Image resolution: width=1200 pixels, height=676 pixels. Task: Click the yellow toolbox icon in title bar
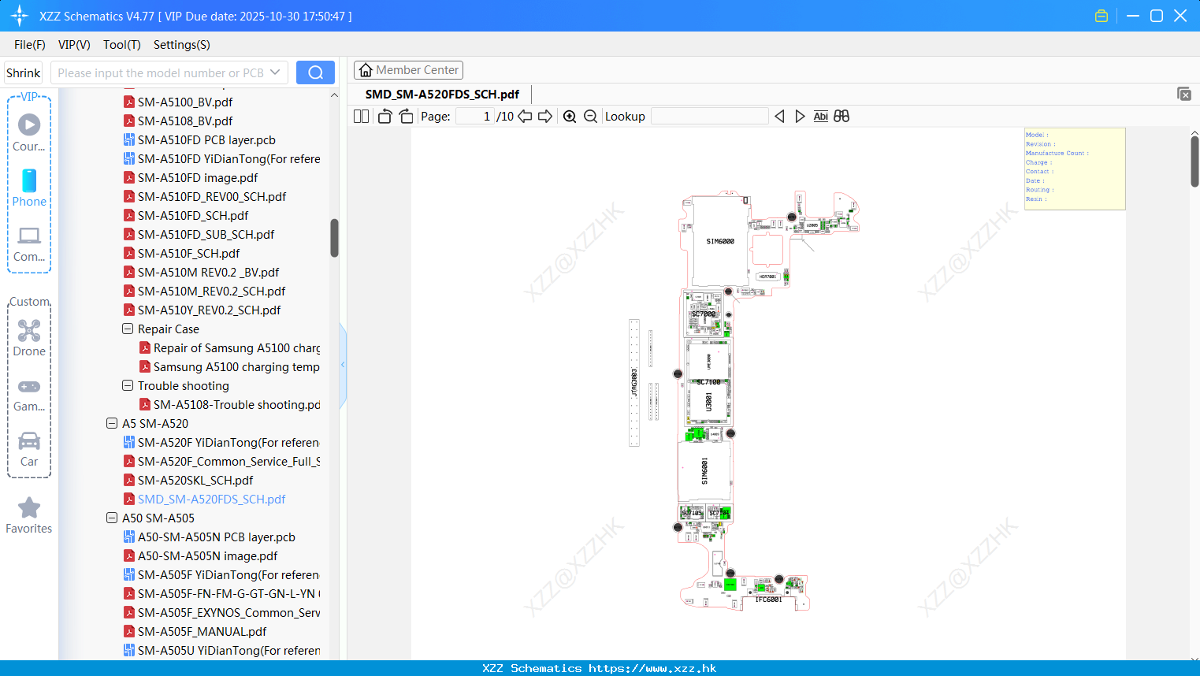[1102, 16]
